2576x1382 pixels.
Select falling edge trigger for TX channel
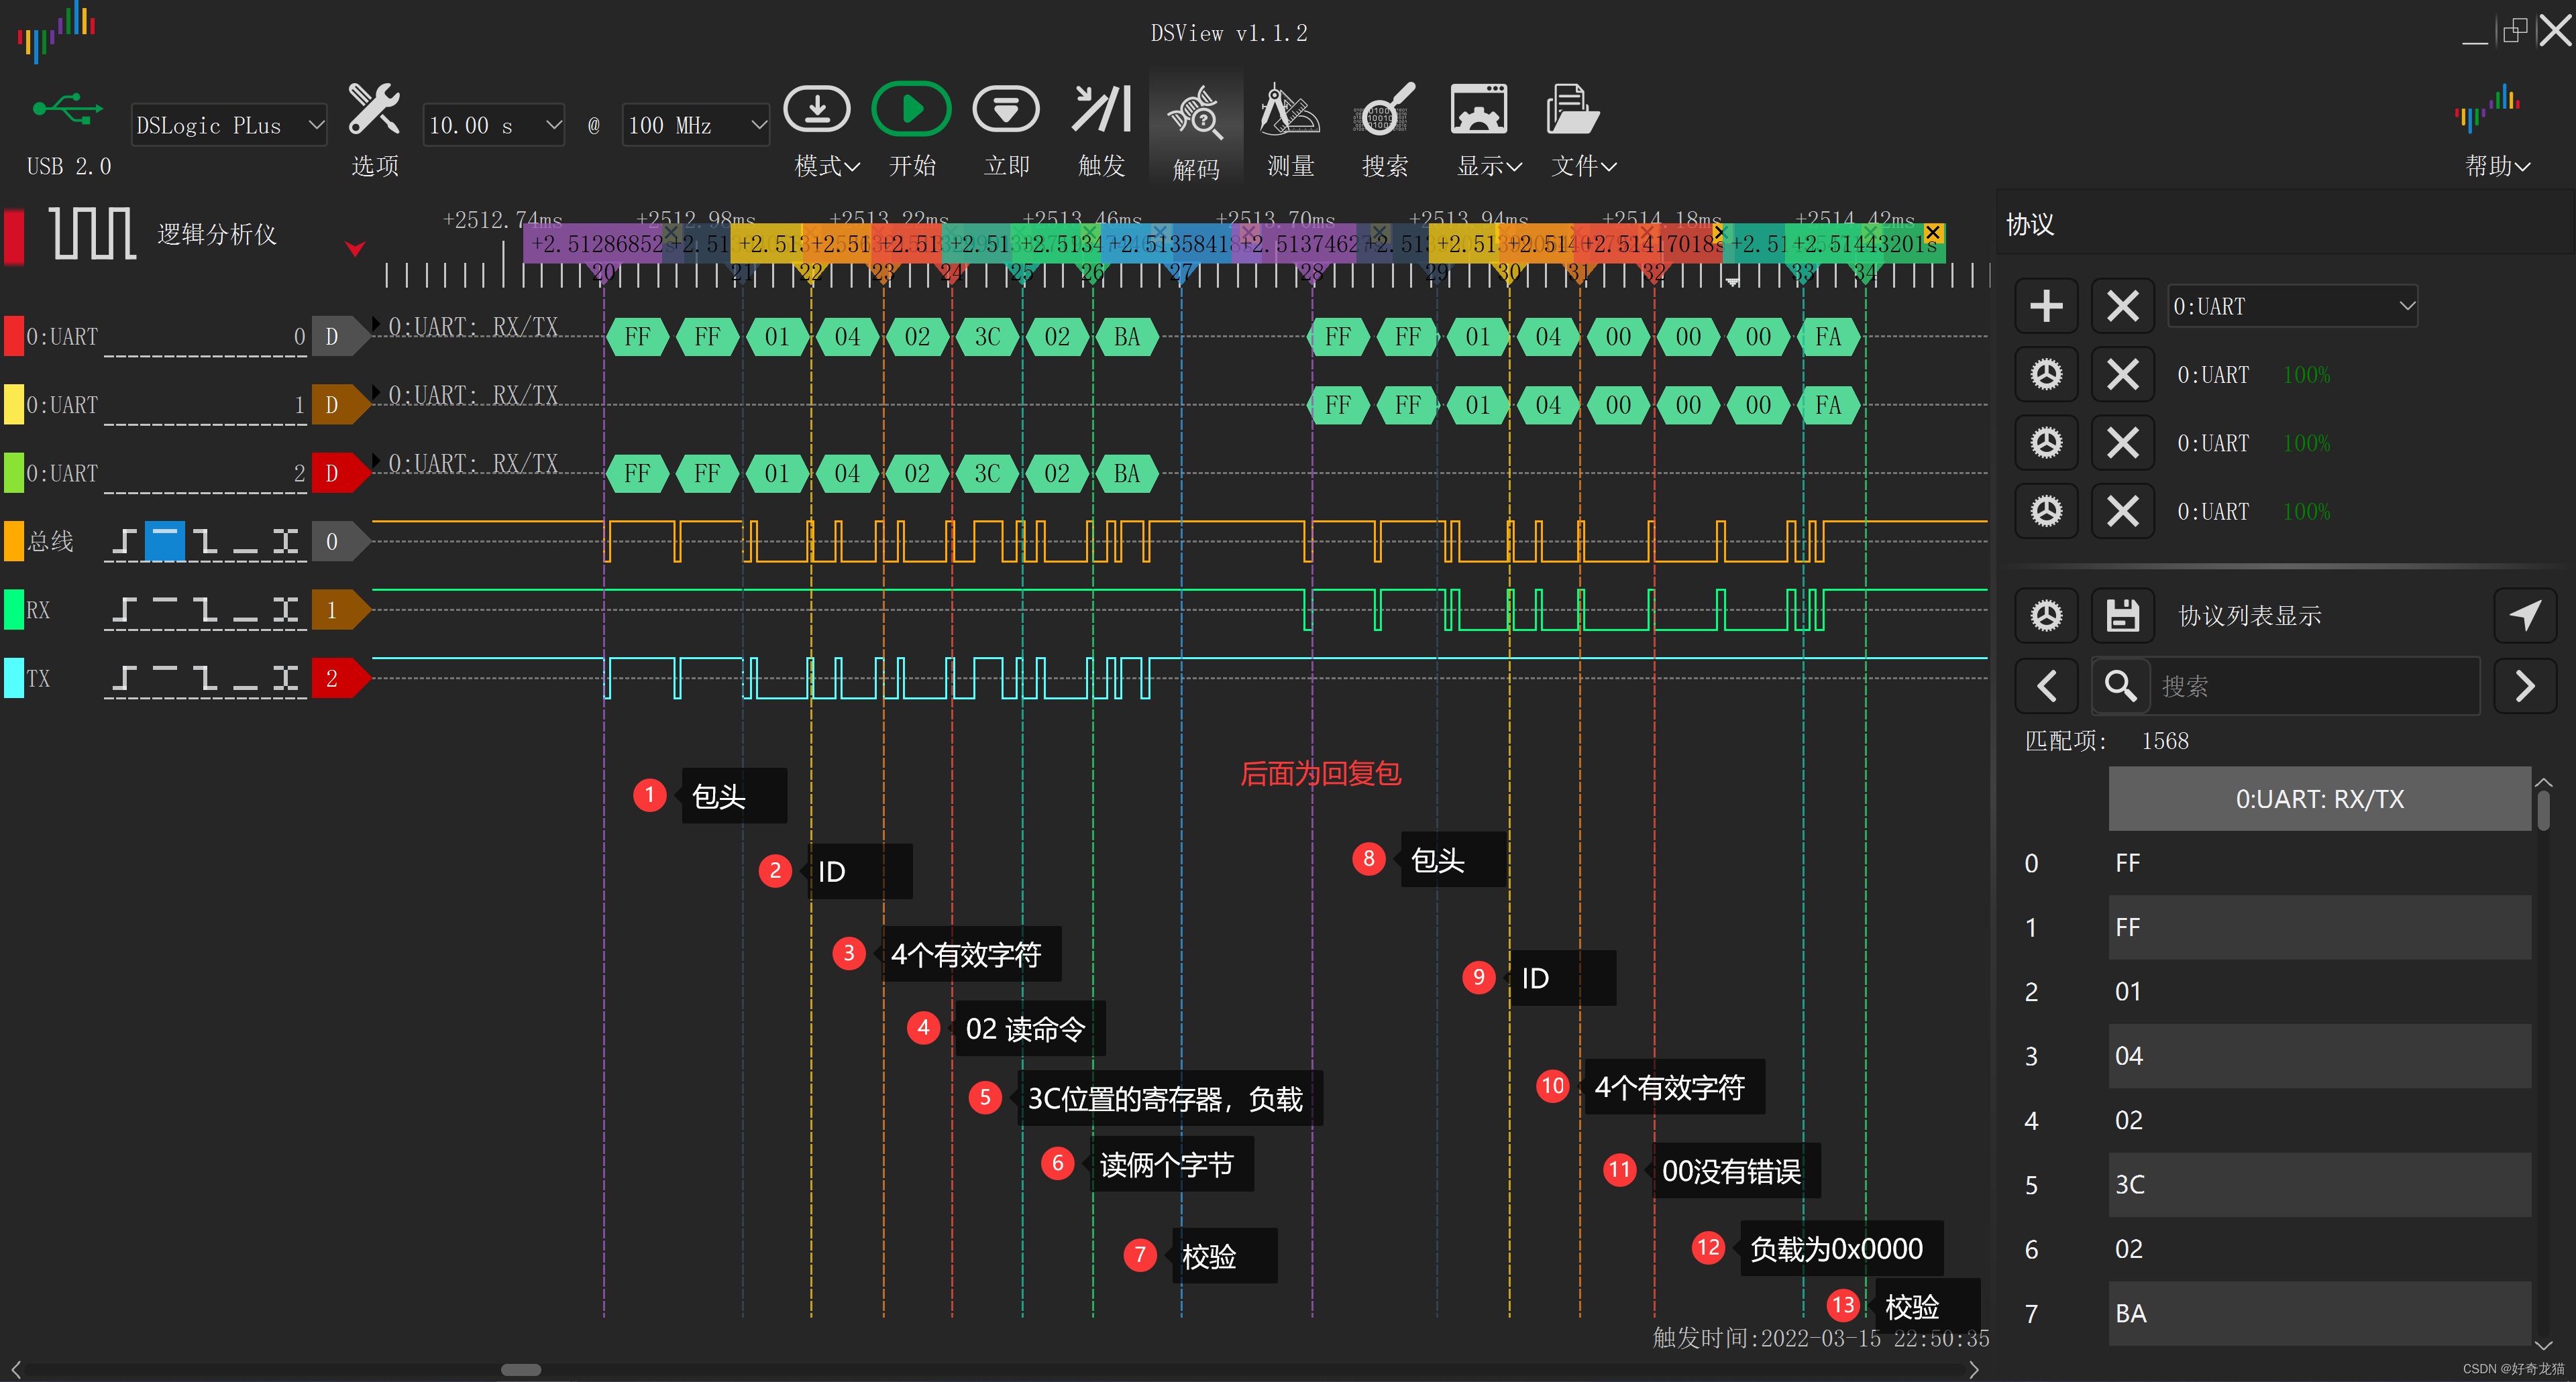coord(205,679)
